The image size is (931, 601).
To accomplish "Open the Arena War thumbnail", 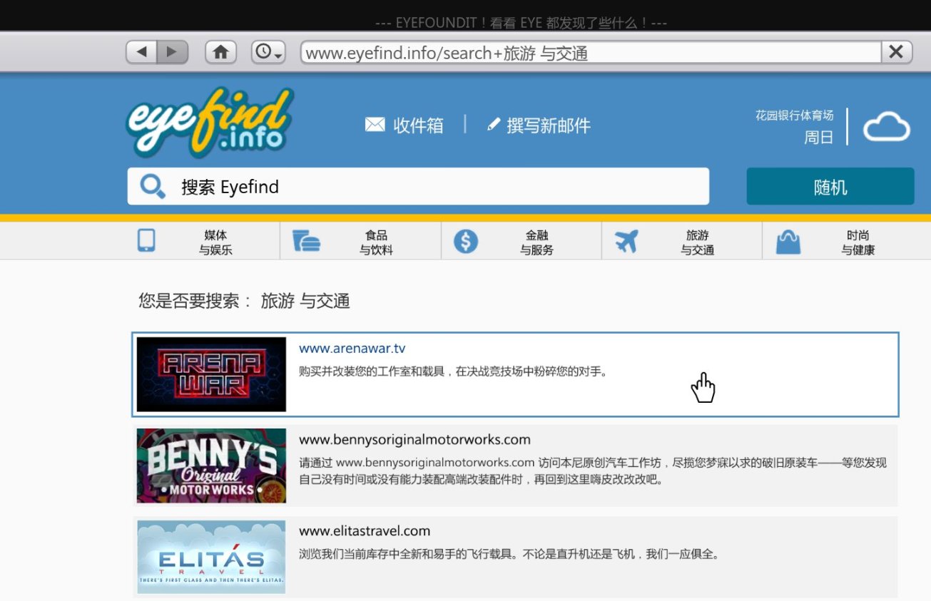I will 211,374.
